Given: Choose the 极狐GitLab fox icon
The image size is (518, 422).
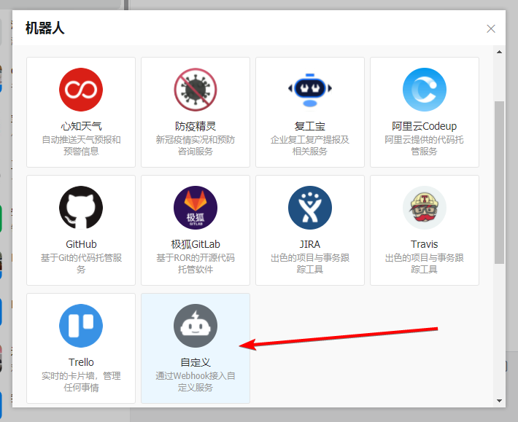Looking at the screenshot, I should coord(196,208).
